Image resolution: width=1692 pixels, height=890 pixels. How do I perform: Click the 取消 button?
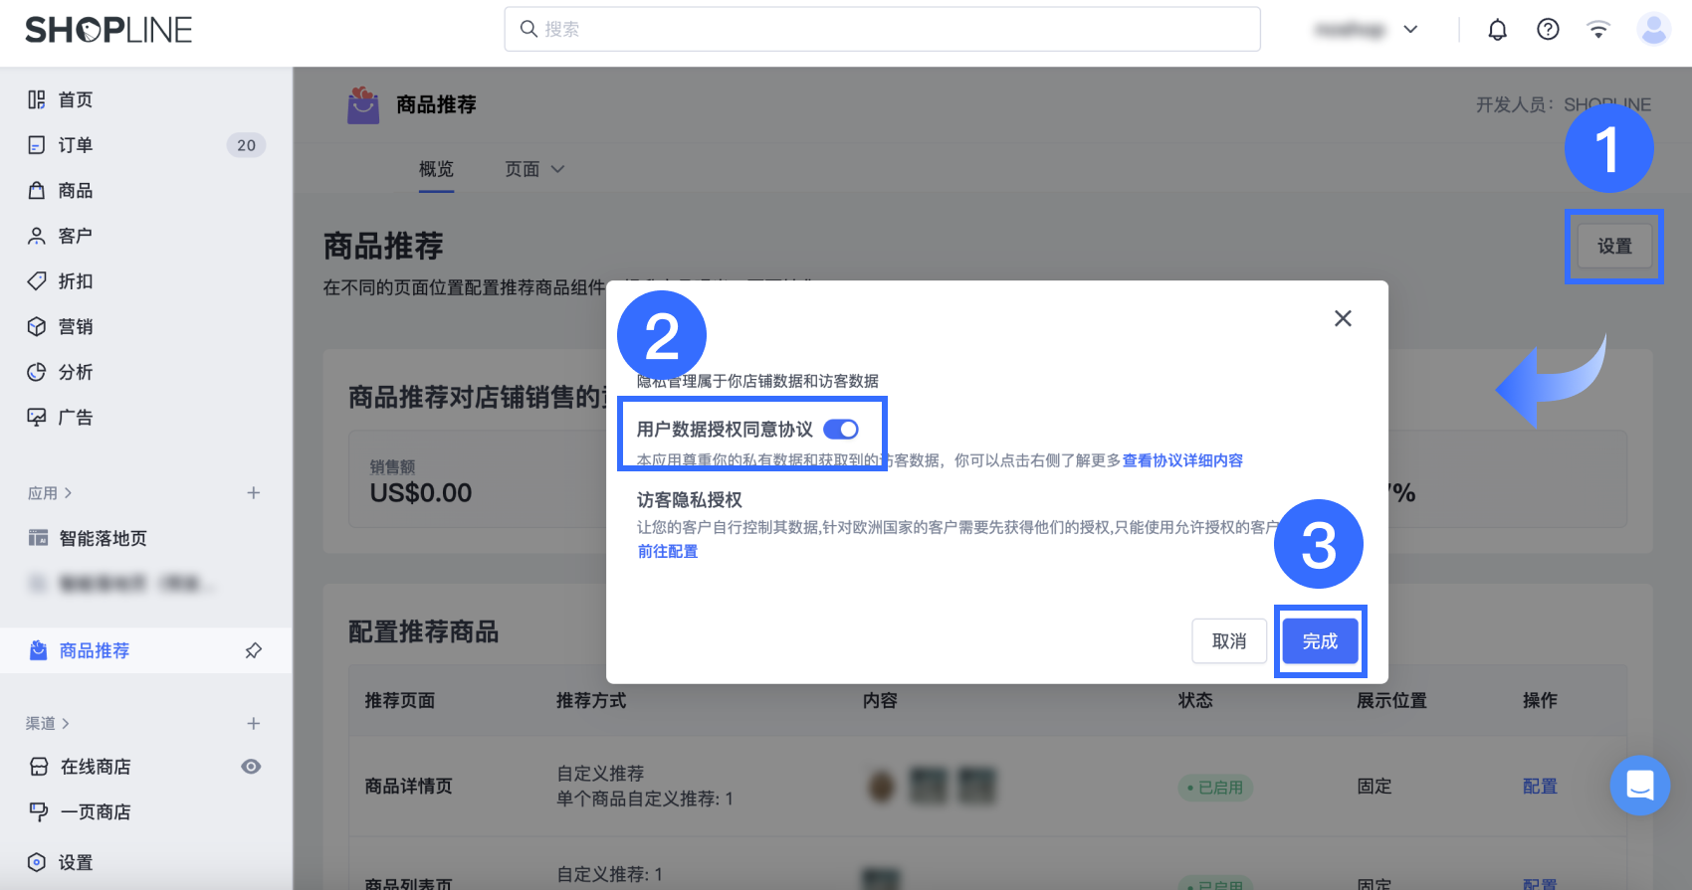(1229, 641)
